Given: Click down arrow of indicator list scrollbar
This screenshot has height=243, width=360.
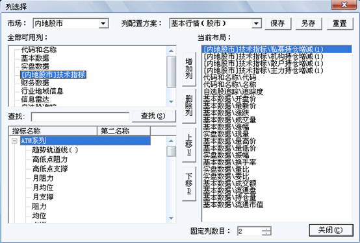Looking at the screenshot, I should tap(171, 218).
